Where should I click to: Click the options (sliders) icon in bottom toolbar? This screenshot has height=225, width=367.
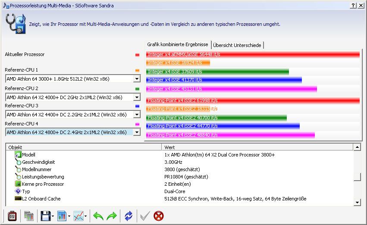(x=12, y=216)
